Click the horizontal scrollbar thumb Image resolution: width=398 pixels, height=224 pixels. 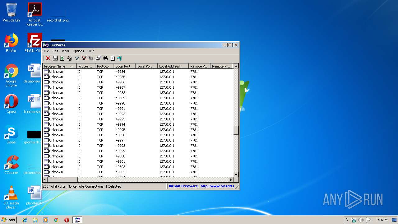(62, 180)
